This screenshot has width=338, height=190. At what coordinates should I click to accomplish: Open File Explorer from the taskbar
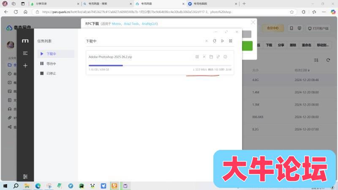tap(27, 186)
